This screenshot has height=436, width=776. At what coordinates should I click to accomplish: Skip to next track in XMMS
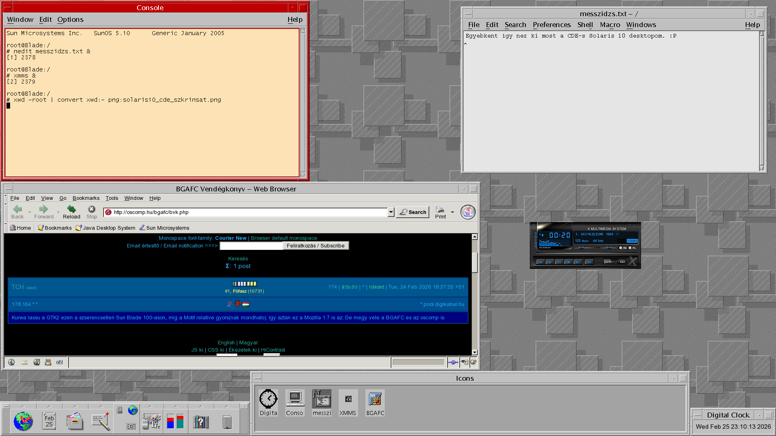(578, 262)
